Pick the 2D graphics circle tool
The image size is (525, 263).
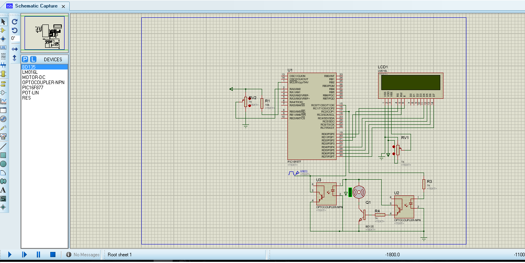pos(3,164)
